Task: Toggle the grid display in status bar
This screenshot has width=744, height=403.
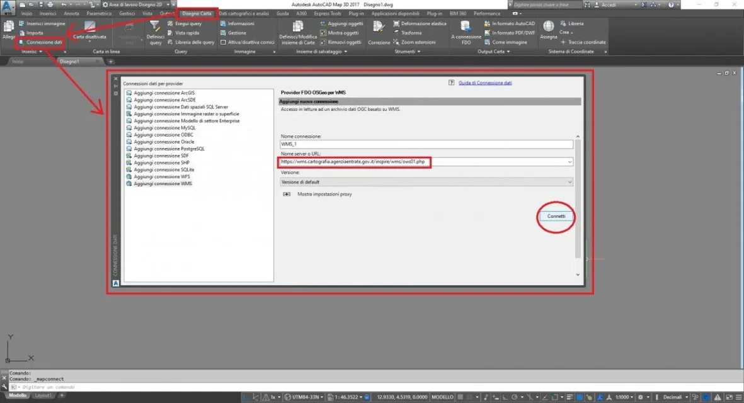Action: point(460,397)
